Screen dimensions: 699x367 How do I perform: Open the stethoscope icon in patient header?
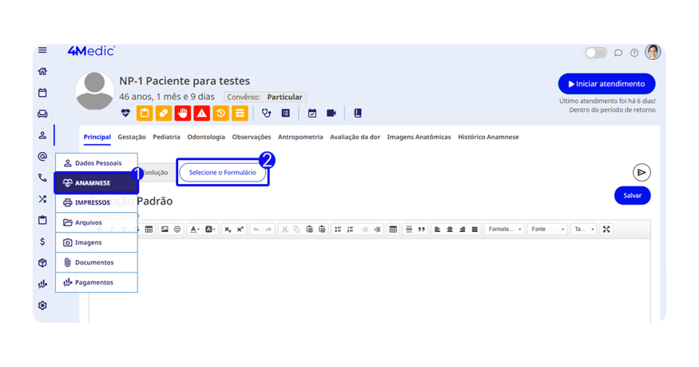[267, 113]
